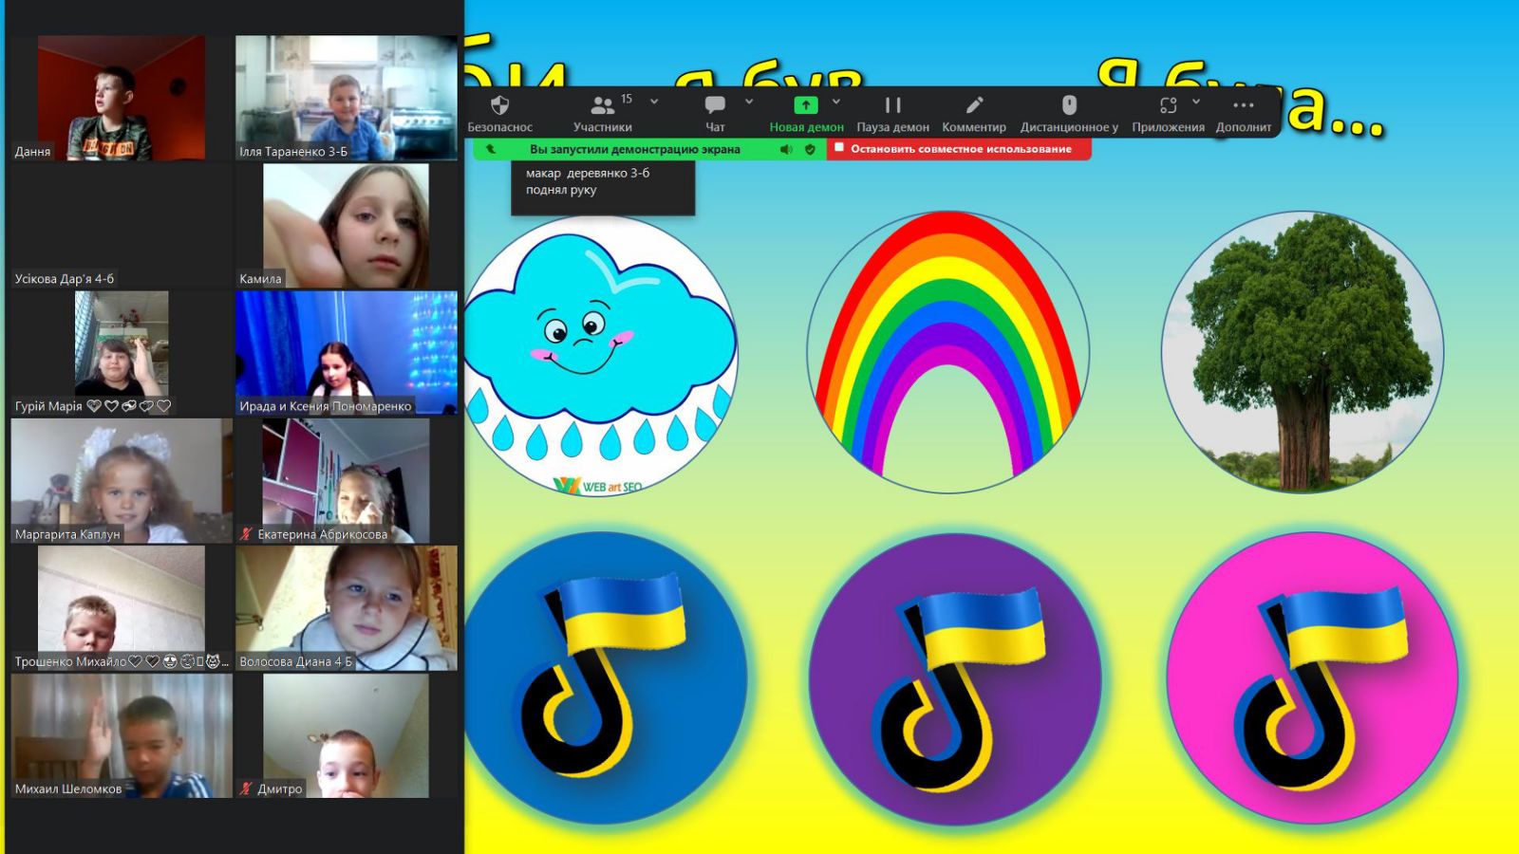
Task: Select the Гурій Марія video tile
Action: tap(122, 353)
